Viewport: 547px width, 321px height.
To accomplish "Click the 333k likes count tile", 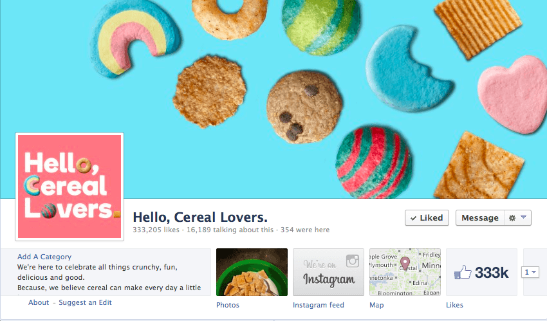I will (x=481, y=272).
